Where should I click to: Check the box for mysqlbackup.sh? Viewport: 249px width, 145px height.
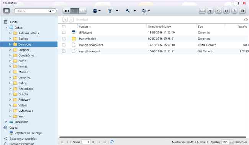pos(64,51)
